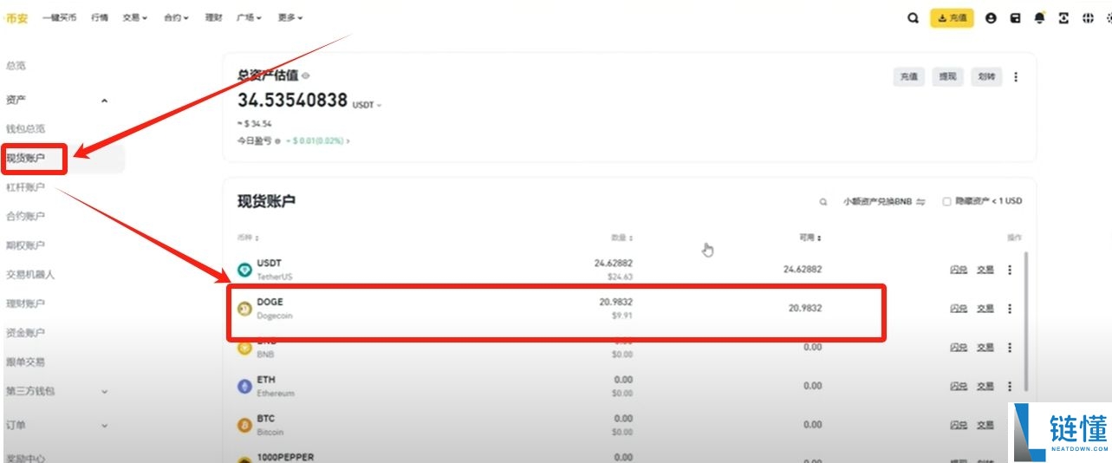Select 期权账户 in the sidebar
The height and width of the screenshot is (463, 1112).
tap(25, 245)
